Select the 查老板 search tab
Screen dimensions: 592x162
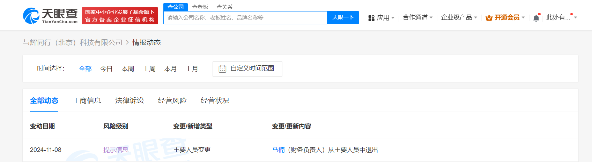coord(200,7)
